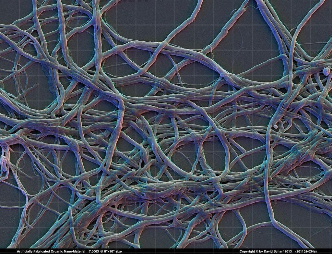Viewport: 332px width, 254px height.
Task: Click the 'Copyright © by David Scharf 2013' text
Action: coord(266,251)
